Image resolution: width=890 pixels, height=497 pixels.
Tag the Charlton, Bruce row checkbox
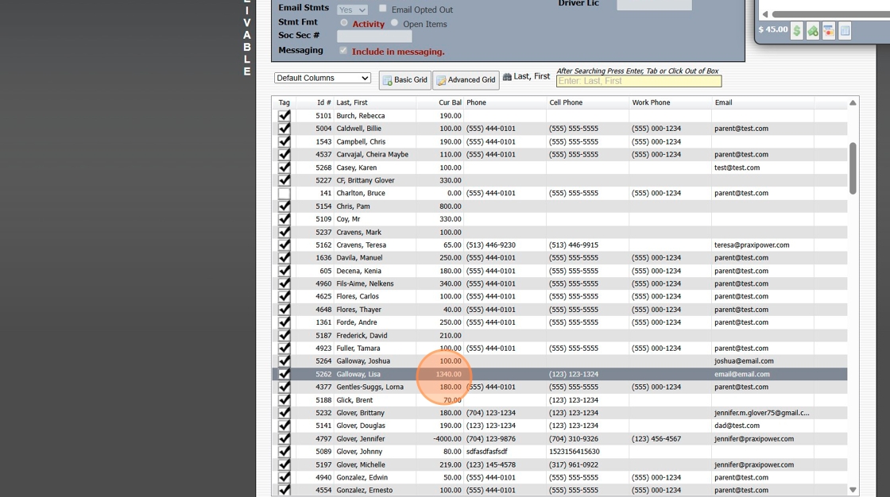284,194
